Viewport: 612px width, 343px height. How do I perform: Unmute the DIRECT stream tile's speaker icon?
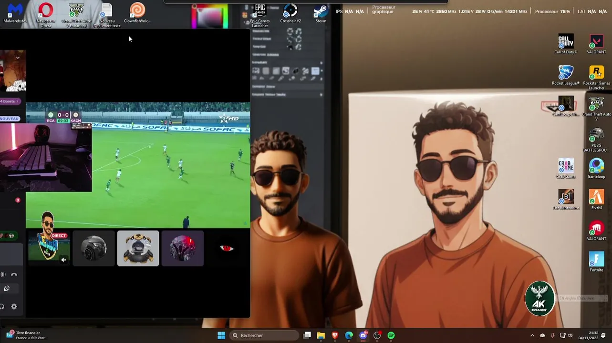point(63,260)
